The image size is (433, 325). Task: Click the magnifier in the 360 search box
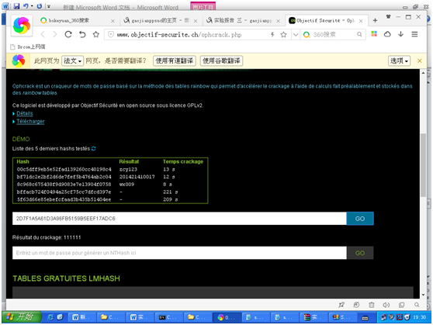[359, 34]
